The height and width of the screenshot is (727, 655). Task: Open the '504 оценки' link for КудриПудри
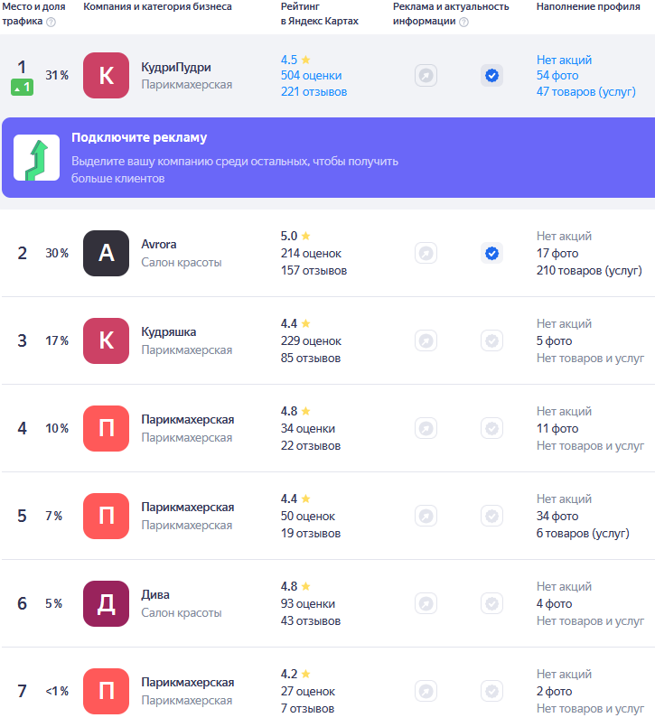point(311,76)
